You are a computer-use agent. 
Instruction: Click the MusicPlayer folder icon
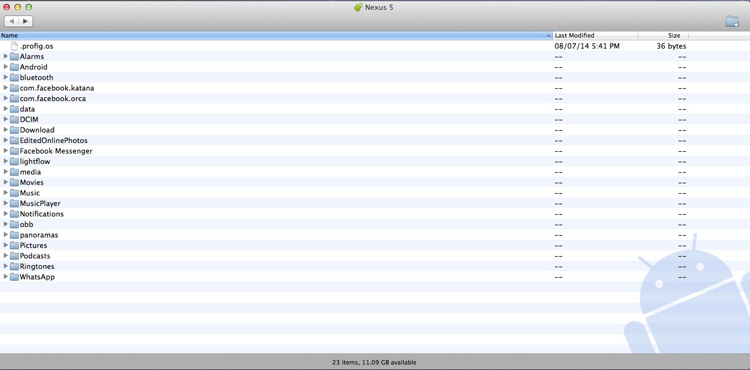14,203
